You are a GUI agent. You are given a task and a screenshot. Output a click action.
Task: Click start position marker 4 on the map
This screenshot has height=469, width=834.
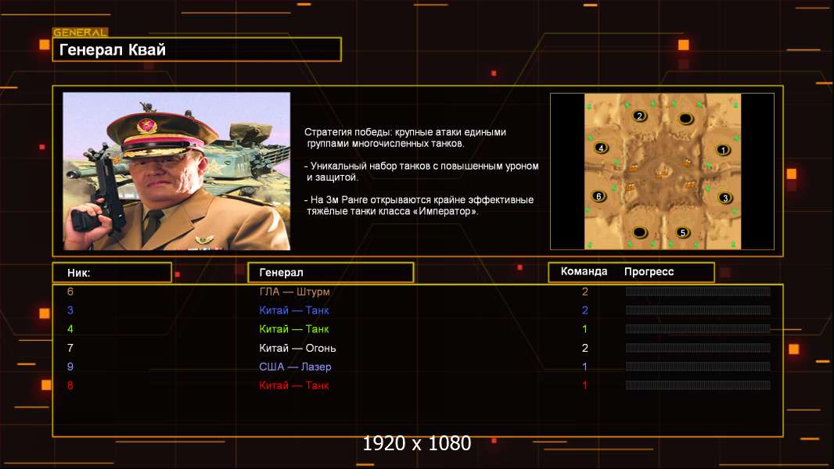pos(601,149)
